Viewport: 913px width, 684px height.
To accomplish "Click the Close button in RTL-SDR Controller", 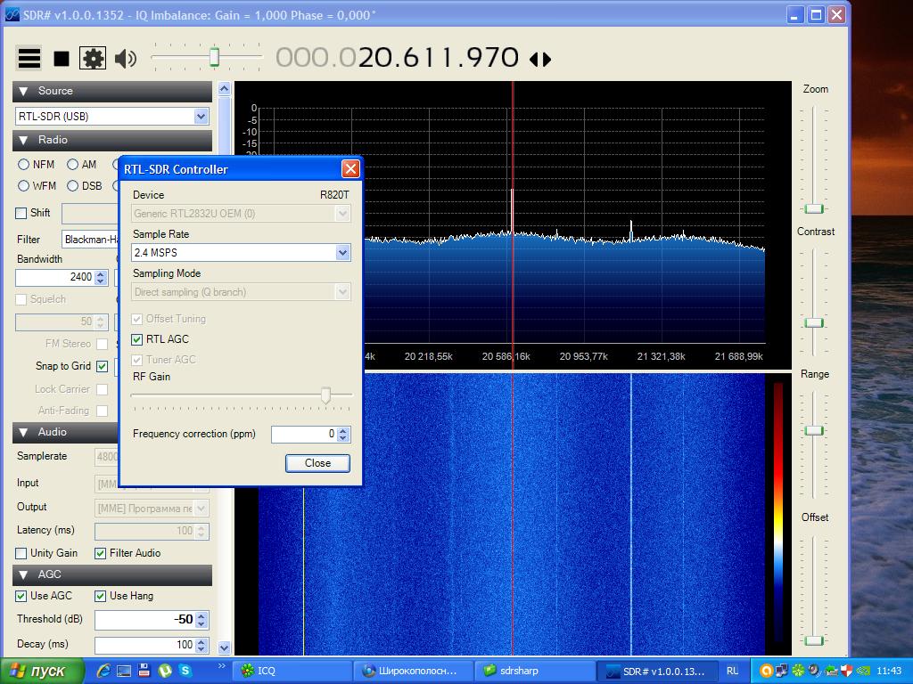I will 317,463.
